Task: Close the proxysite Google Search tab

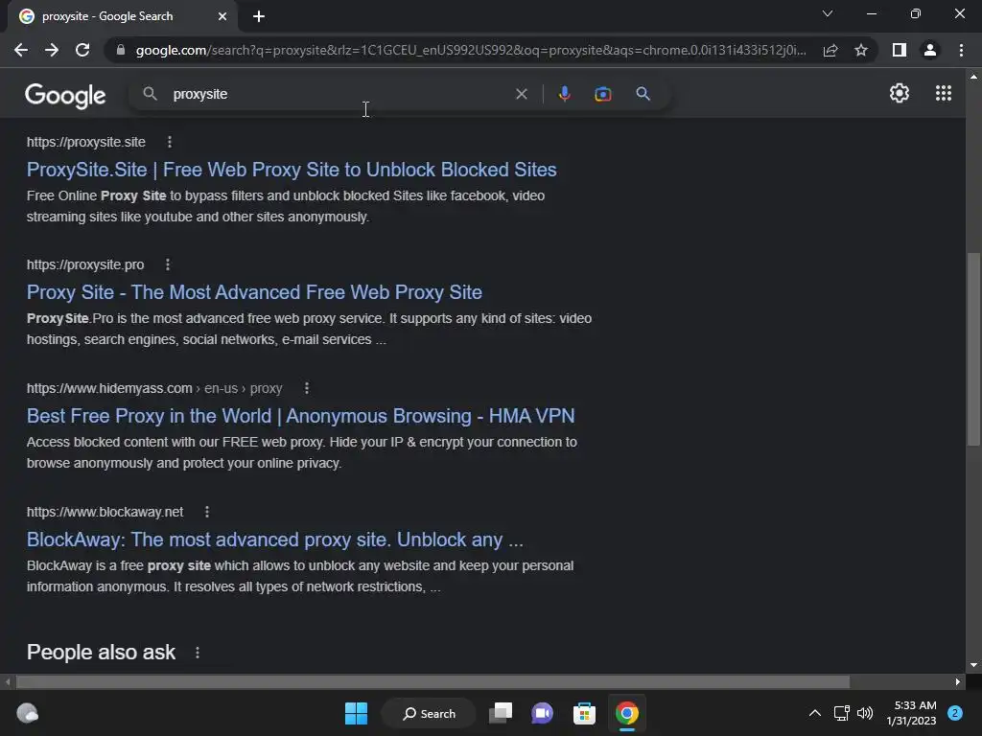Action: coord(222,17)
